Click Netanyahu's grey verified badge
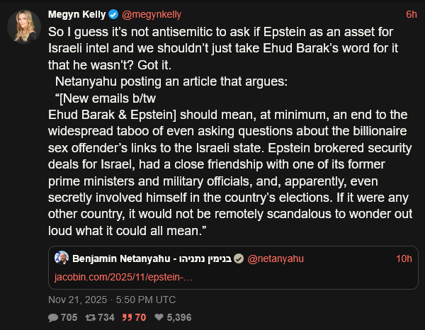Screen dimensions: 425x330 pos(239,258)
